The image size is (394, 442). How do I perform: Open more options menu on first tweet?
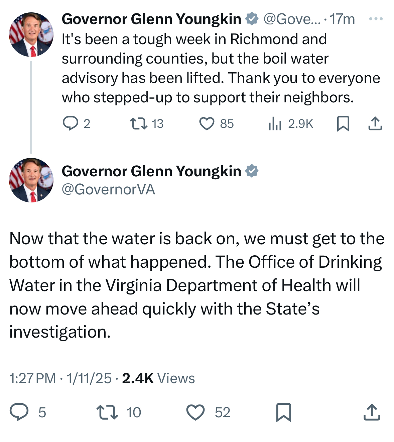[376, 19]
